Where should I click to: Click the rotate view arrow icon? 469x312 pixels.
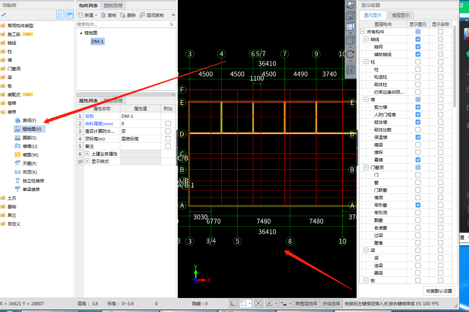350,55
